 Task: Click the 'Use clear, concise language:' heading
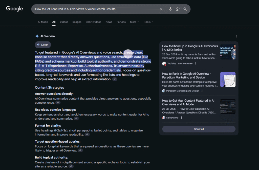[55, 110]
